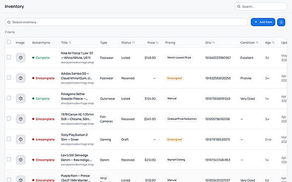Open Nike Air Force 1 image placeholder

[x=21, y=57]
